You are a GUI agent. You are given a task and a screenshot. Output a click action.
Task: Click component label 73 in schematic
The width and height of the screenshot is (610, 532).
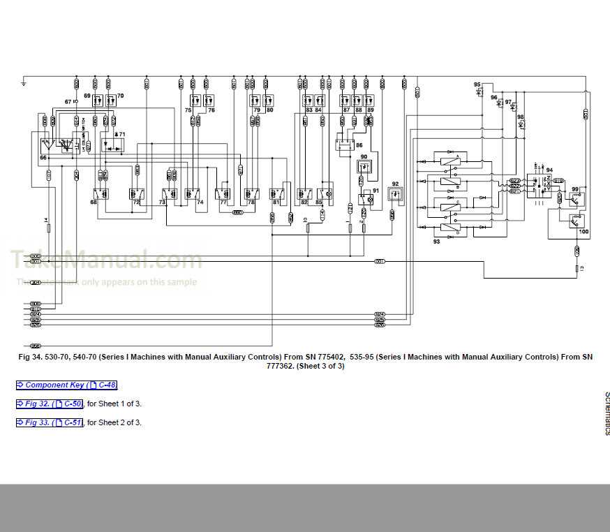click(x=162, y=202)
